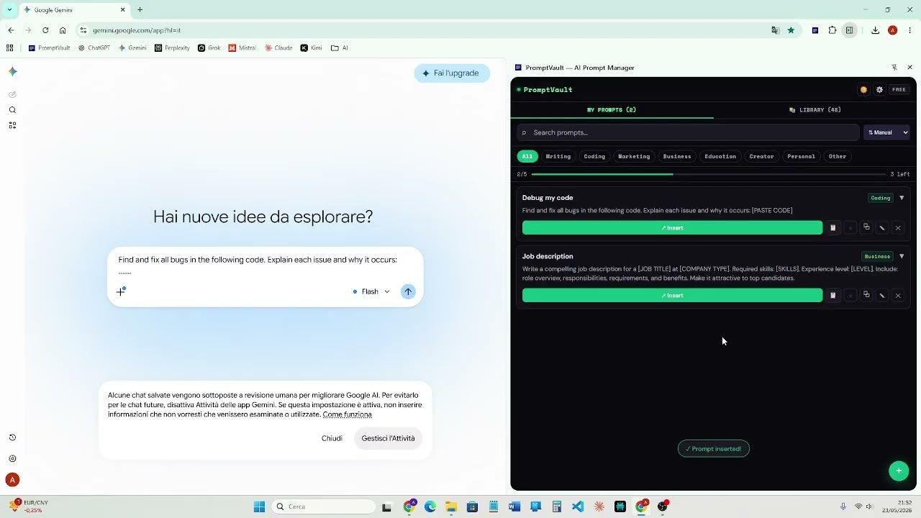921x518 pixels.
Task: Click the prompt usage progress bar
Action: point(709,174)
